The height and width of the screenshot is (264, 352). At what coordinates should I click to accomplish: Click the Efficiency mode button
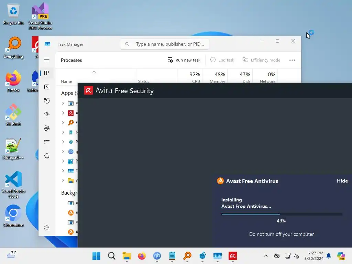pos(261,60)
